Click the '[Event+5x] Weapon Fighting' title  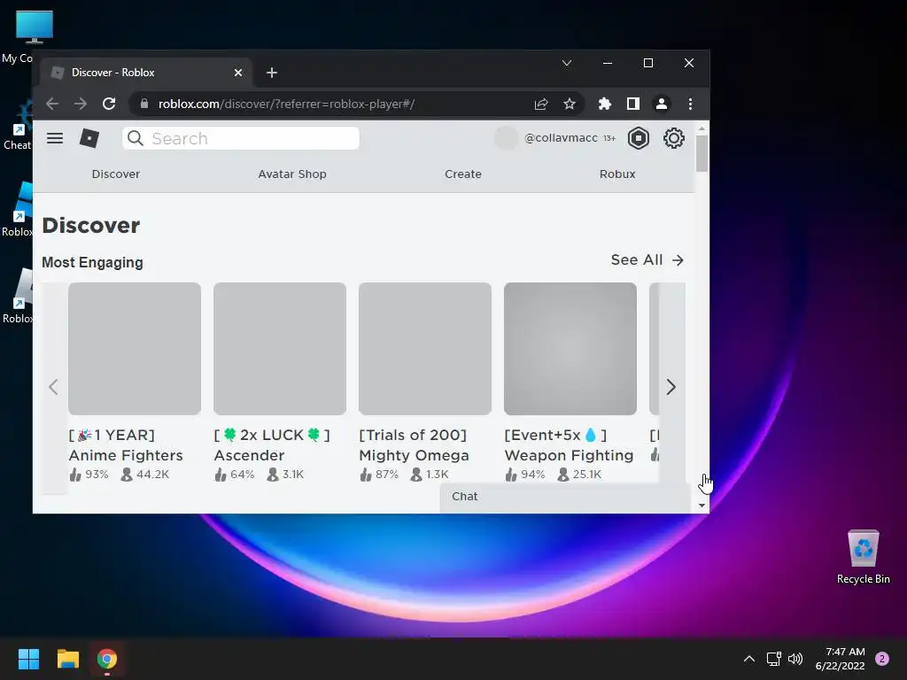pos(570,445)
